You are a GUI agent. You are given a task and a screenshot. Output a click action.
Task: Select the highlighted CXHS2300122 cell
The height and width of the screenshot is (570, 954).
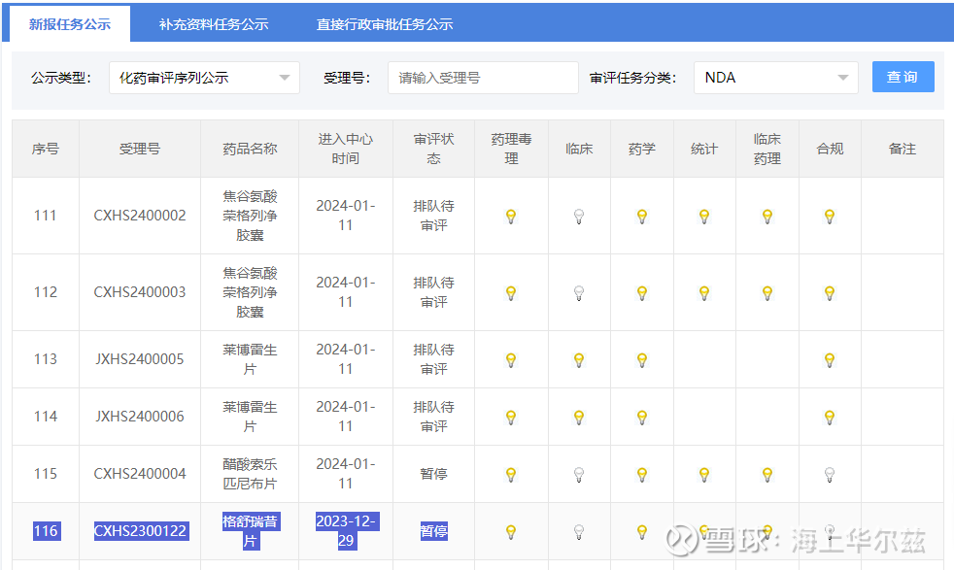point(140,531)
